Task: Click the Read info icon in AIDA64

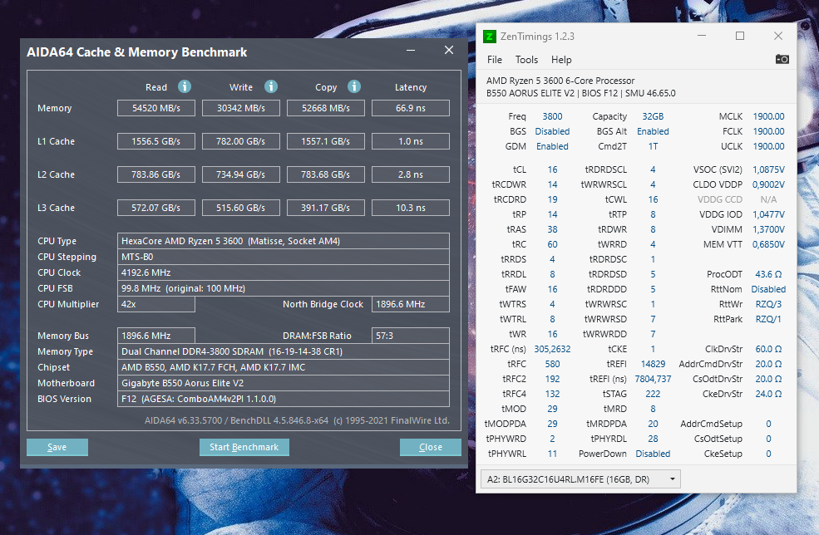Action: pyautogui.click(x=185, y=86)
